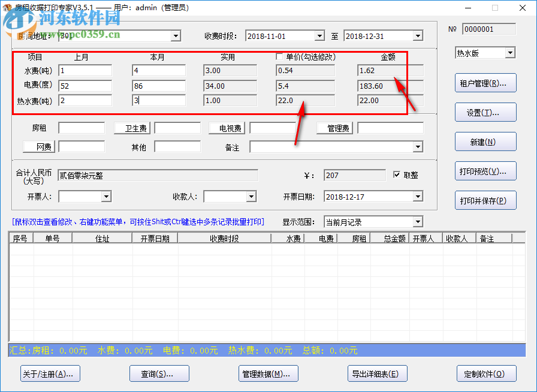
Task: Click 导出详细表(E) export button
Action: (377, 373)
